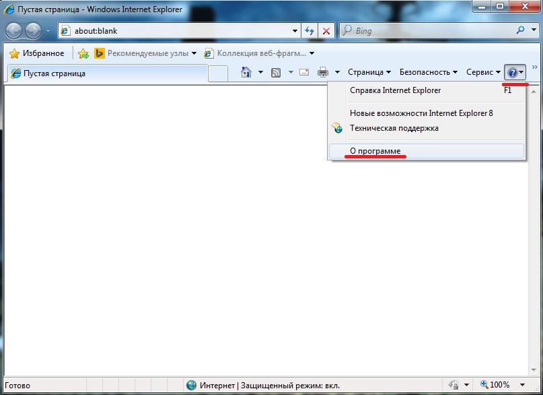The height and width of the screenshot is (395, 543).
Task: Click the 100% zoom level button
Action: click(495, 385)
